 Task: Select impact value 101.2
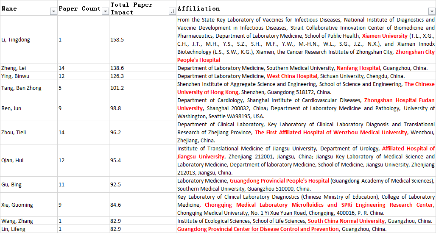(143, 88)
